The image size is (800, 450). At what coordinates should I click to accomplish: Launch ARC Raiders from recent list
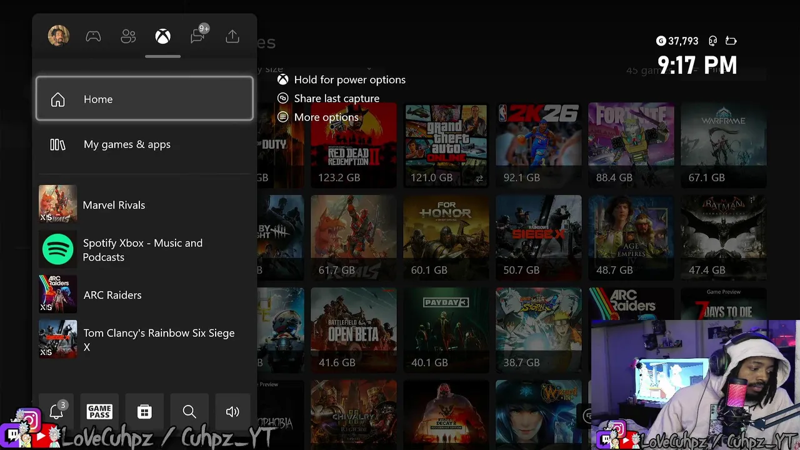pyautogui.click(x=144, y=295)
